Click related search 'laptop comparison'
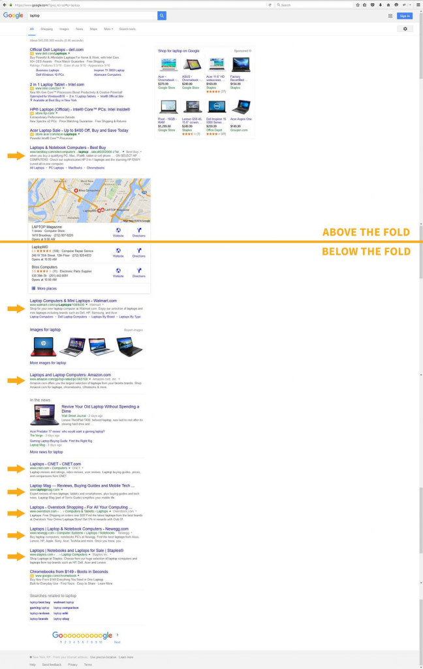The width and height of the screenshot is (423, 669). point(66,608)
